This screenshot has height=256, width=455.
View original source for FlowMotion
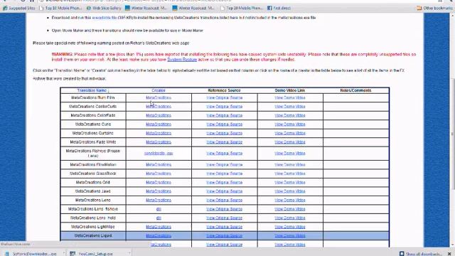225,164
